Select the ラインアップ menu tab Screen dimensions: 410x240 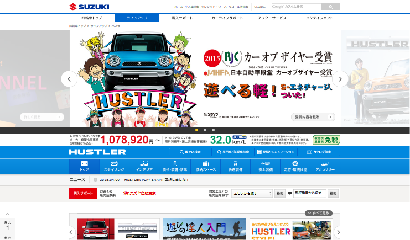pyautogui.click(x=137, y=18)
